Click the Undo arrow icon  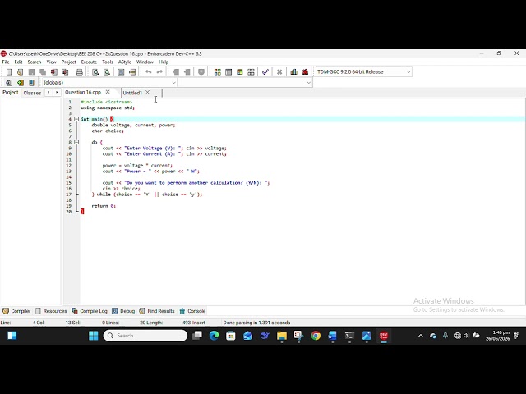point(148,72)
